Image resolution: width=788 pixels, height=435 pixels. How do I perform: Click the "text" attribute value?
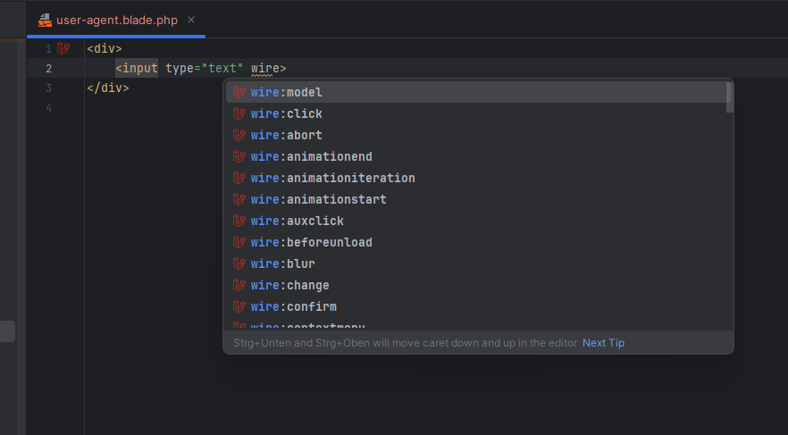point(222,68)
